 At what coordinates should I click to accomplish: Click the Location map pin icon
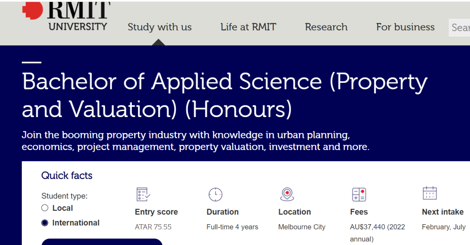point(287,194)
